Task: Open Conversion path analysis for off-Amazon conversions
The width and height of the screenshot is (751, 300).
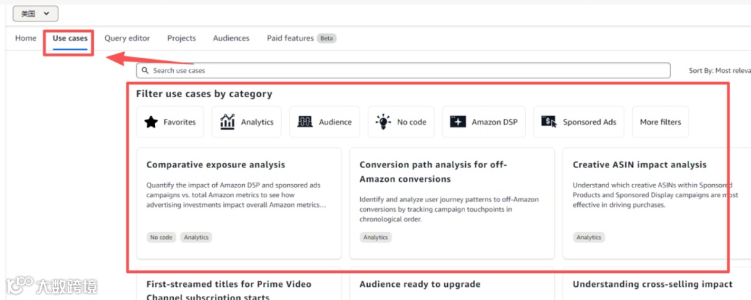Action: click(x=452, y=203)
